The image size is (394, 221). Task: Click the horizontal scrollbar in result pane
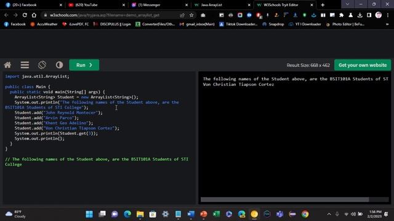(284, 200)
